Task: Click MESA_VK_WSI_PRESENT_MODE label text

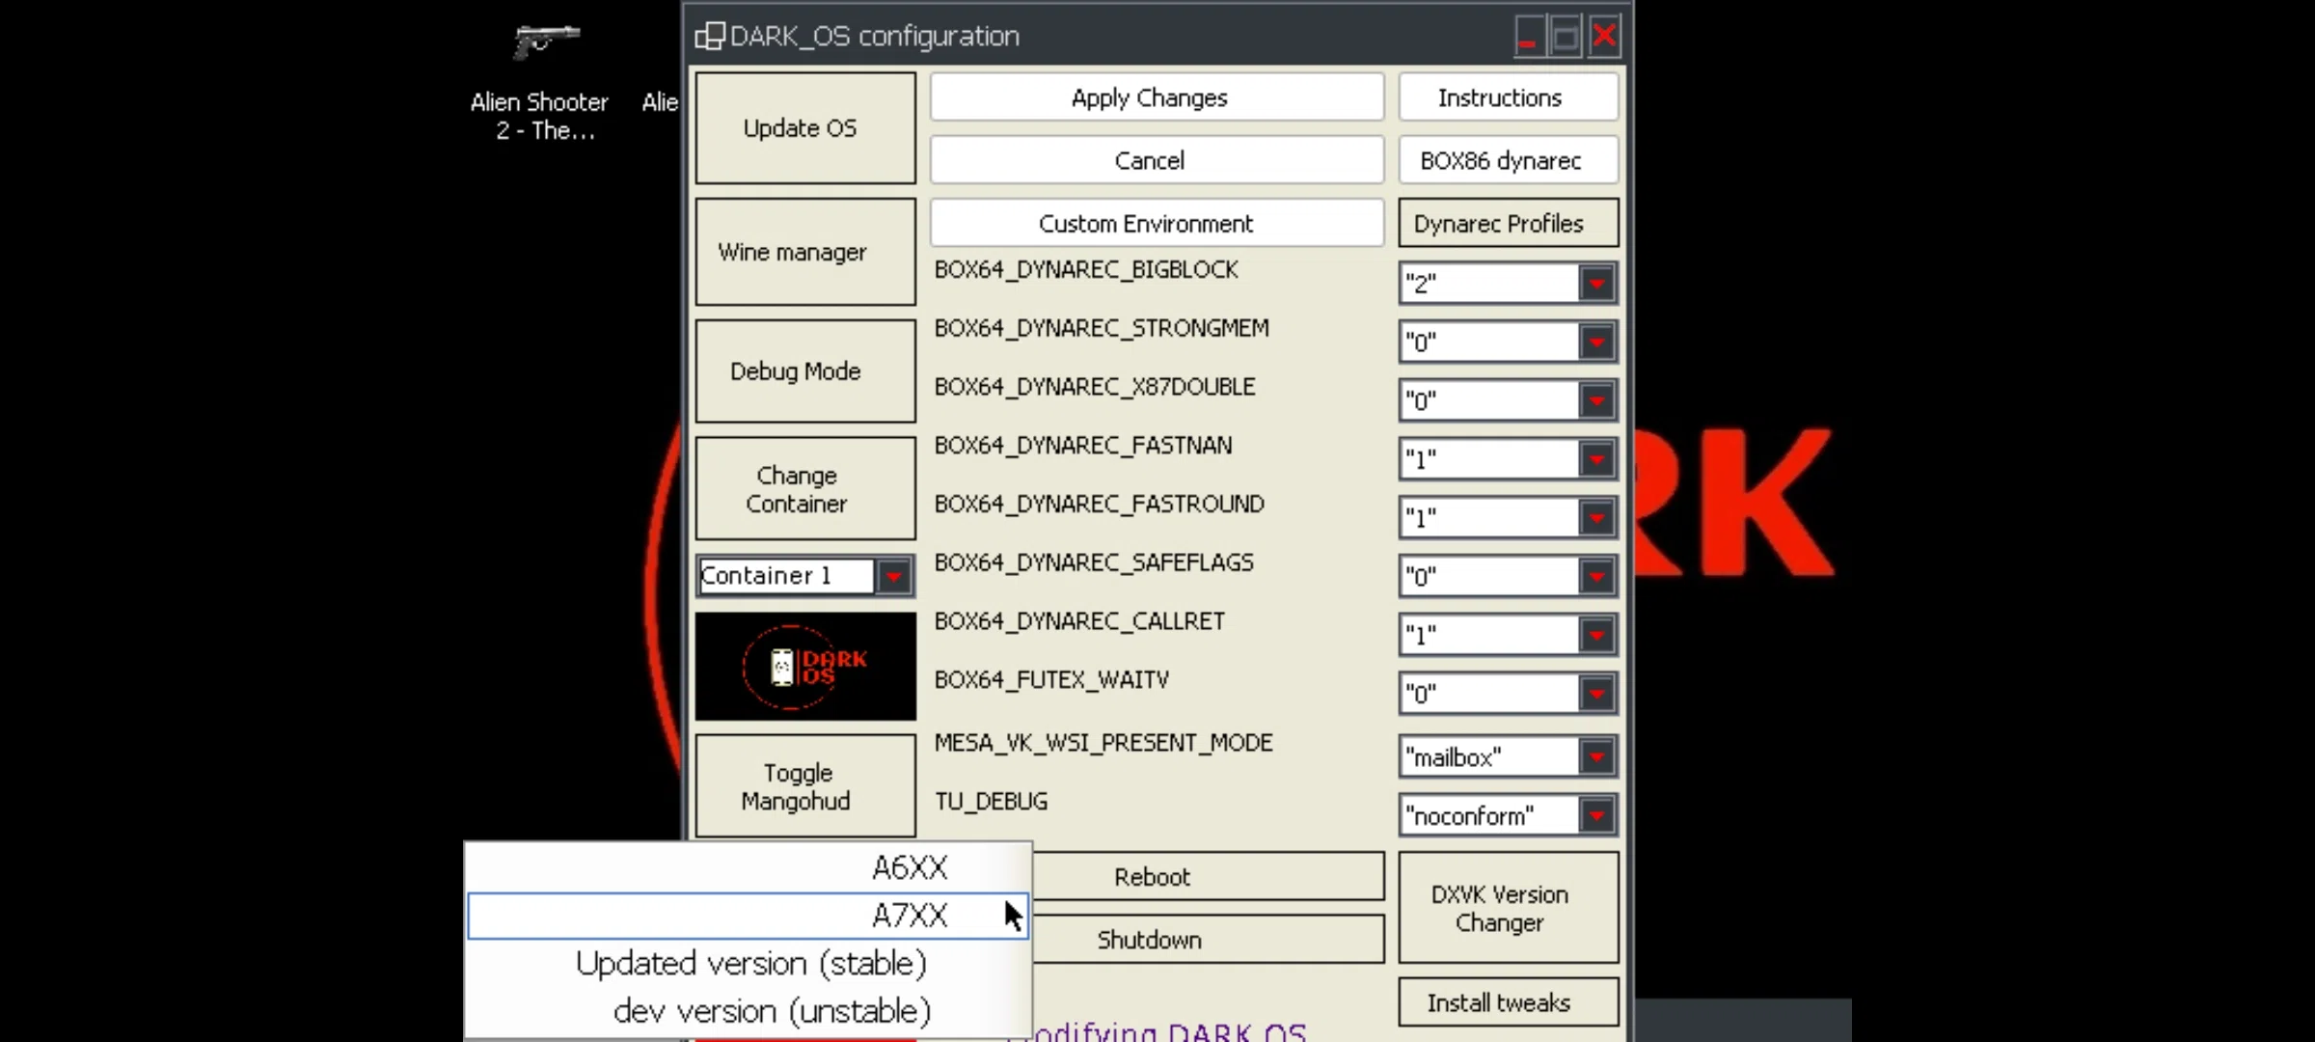Action: click(x=1103, y=743)
